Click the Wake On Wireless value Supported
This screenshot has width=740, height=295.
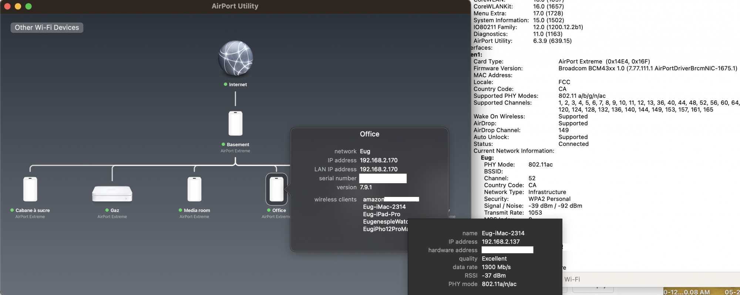tap(573, 117)
